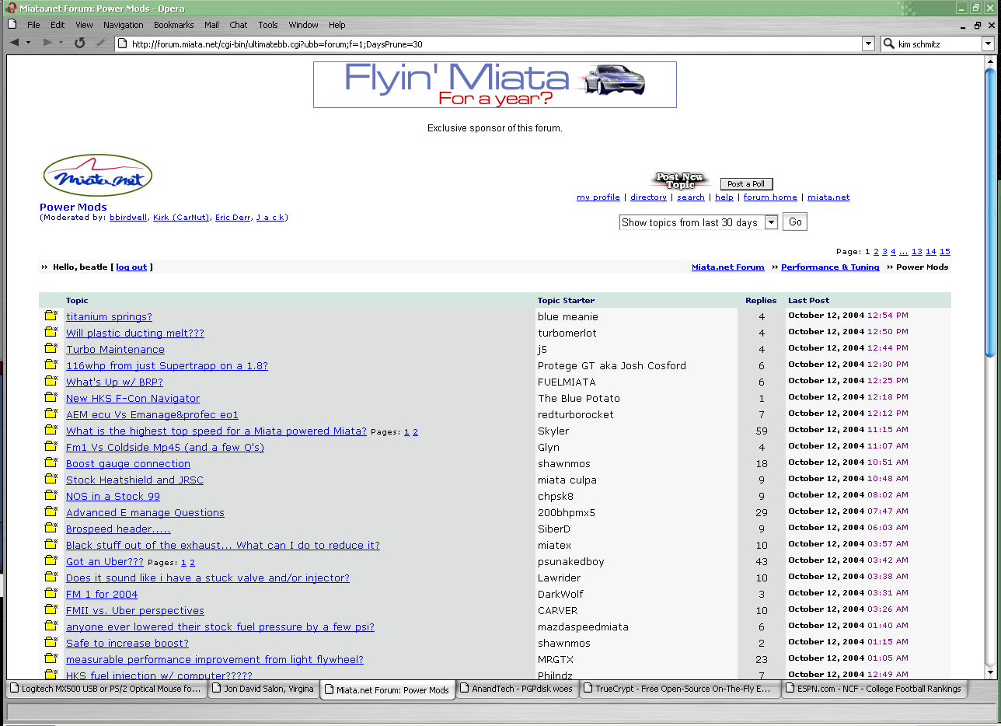The height and width of the screenshot is (726, 1001).
Task: Click folder icon beside 'Safe to increase boost?'
Action: coord(51,642)
